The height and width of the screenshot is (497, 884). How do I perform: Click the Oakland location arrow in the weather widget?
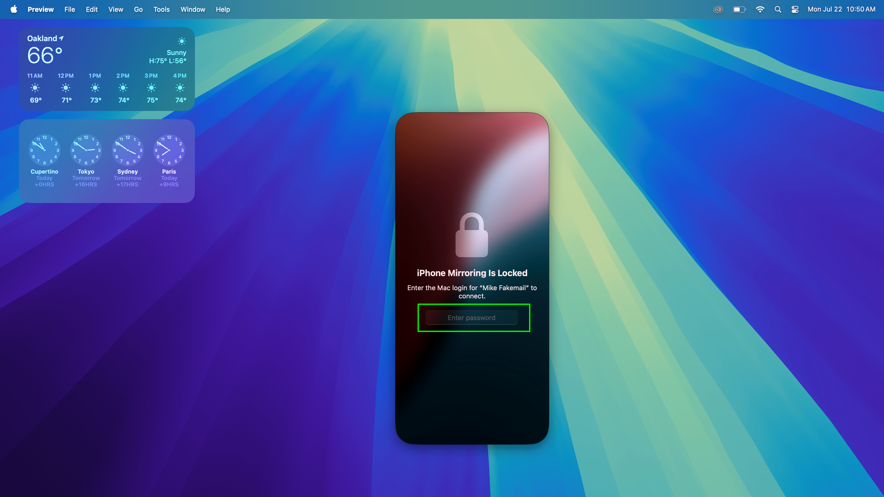click(61, 38)
